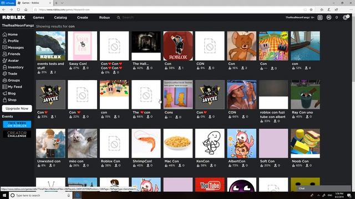The width and height of the screenshot is (355, 199).
Task: Open the The ❤con game
Action: coord(146,95)
